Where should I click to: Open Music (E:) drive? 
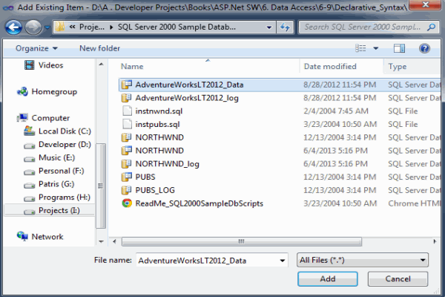click(56, 157)
